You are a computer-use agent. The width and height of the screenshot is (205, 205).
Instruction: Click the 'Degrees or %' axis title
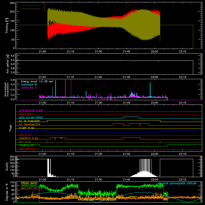point(7,192)
